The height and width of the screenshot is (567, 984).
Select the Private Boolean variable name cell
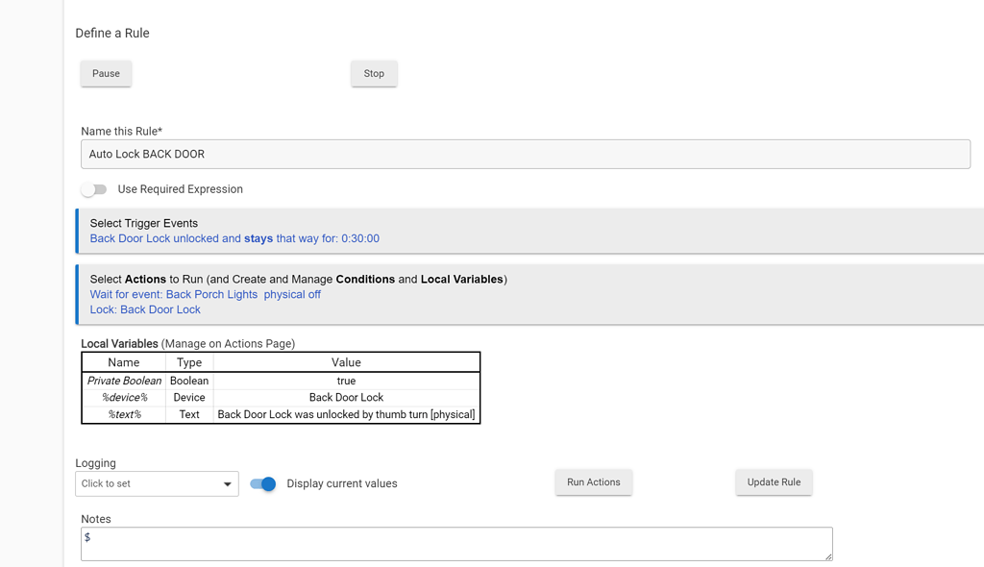(x=124, y=381)
